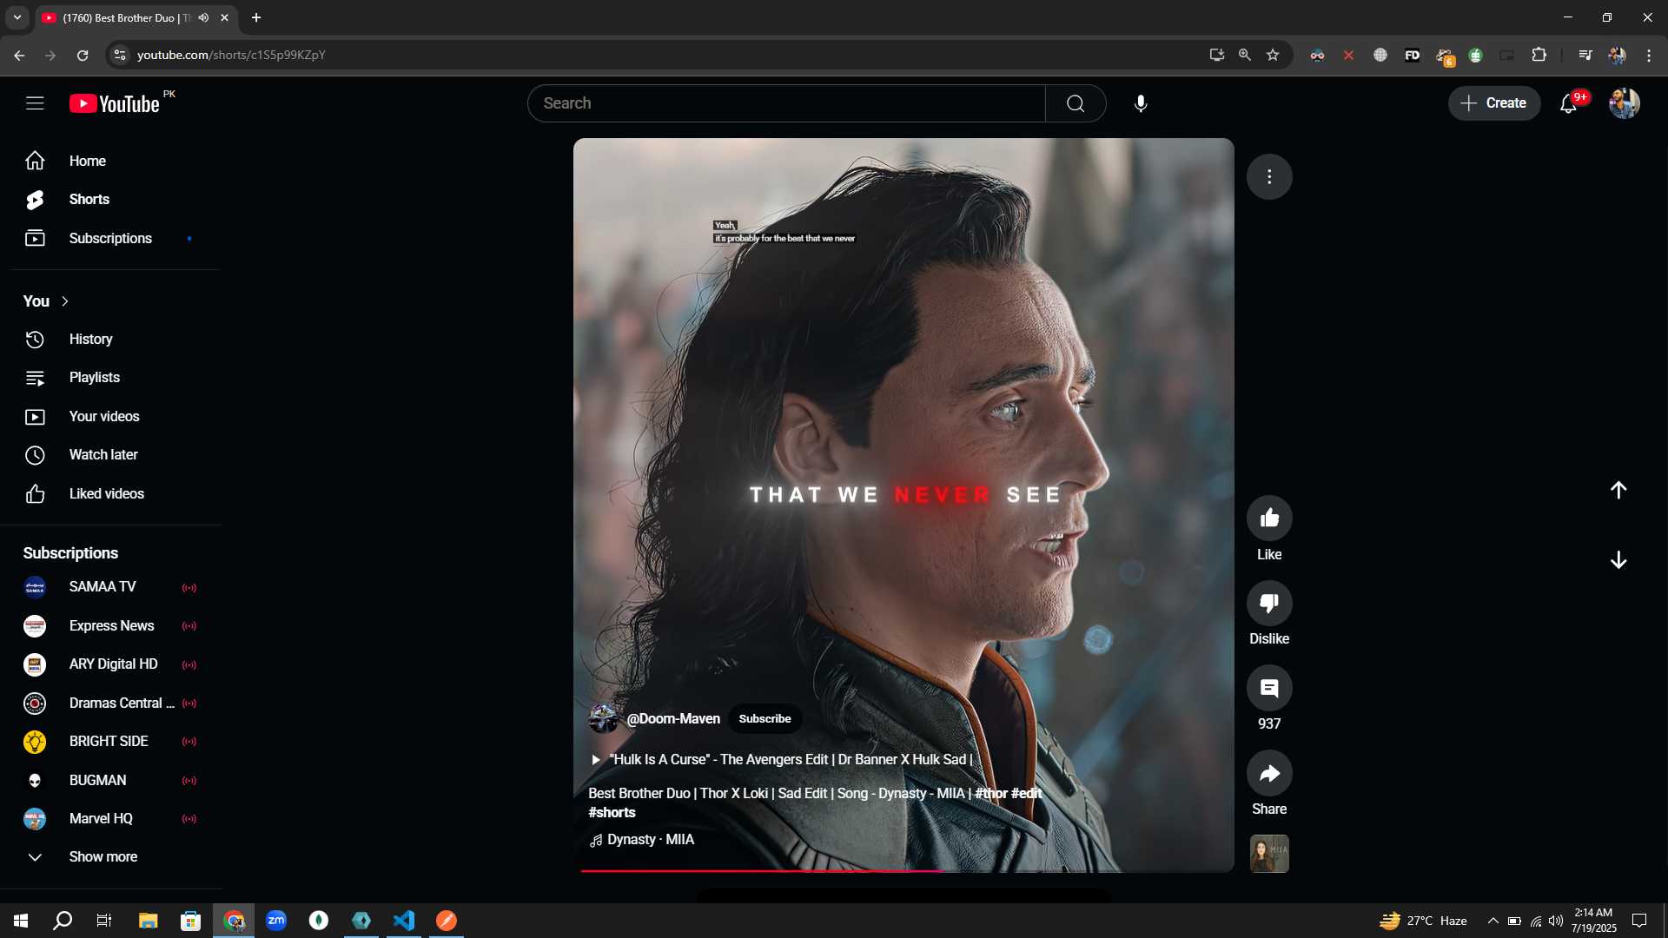Open a new browser tab
The width and height of the screenshot is (1668, 938).
click(256, 17)
